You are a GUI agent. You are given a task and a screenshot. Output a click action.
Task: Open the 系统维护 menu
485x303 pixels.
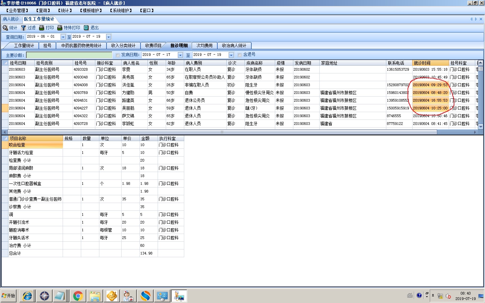[121, 10]
